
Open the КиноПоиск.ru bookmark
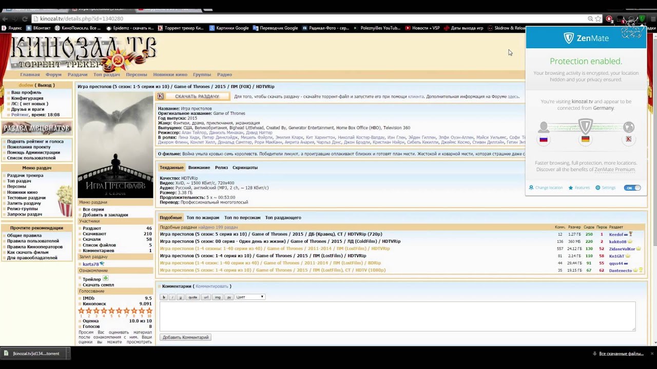[78, 28]
